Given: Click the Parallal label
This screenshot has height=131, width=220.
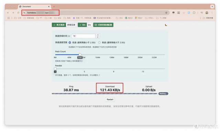Looking at the screenshot, I should click(58, 66).
